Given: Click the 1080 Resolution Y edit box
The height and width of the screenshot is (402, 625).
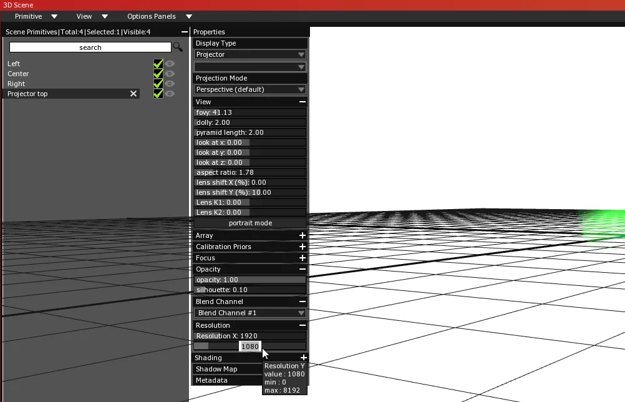Looking at the screenshot, I should 250,346.
